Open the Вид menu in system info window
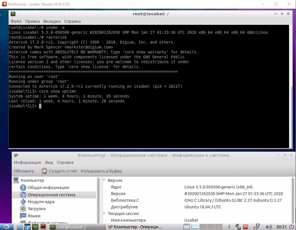The height and width of the screenshot is (230, 296). 49,162
